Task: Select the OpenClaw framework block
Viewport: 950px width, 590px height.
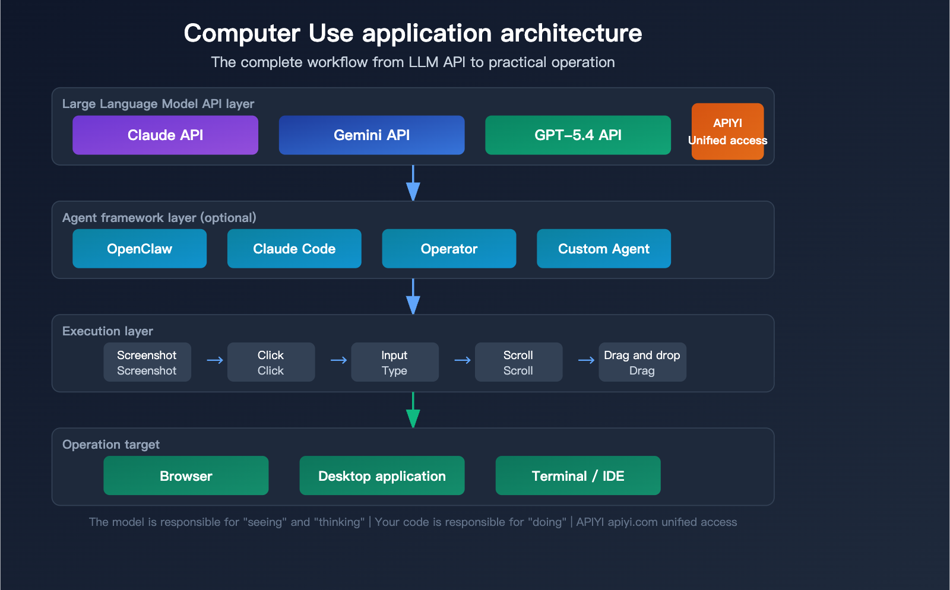Action: click(139, 249)
